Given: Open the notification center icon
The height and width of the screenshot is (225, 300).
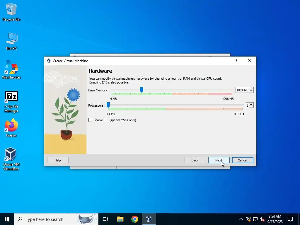Looking at the screenshot, I should coord(290,219).
